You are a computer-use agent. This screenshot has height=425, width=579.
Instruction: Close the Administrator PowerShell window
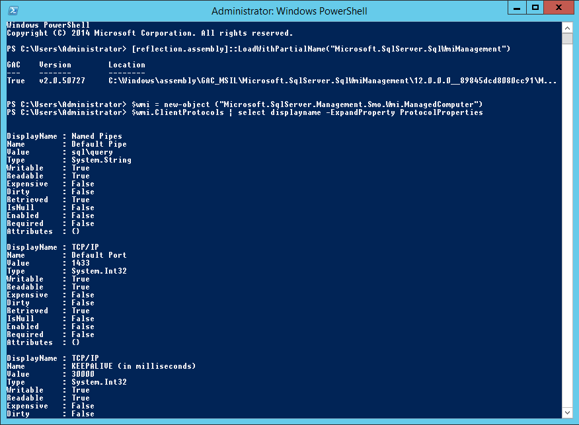coord(559,7)
